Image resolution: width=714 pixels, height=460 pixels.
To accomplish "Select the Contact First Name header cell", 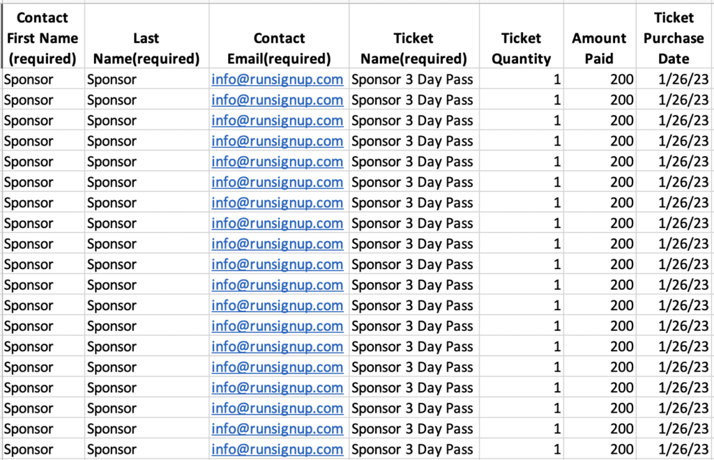I will click(x=43, y=36).
